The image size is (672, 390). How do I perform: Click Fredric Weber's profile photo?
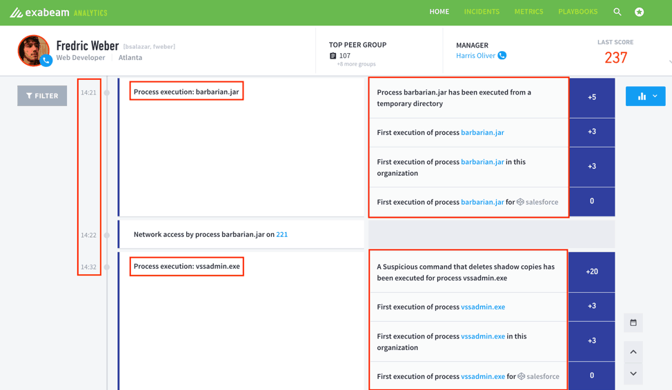33,50
